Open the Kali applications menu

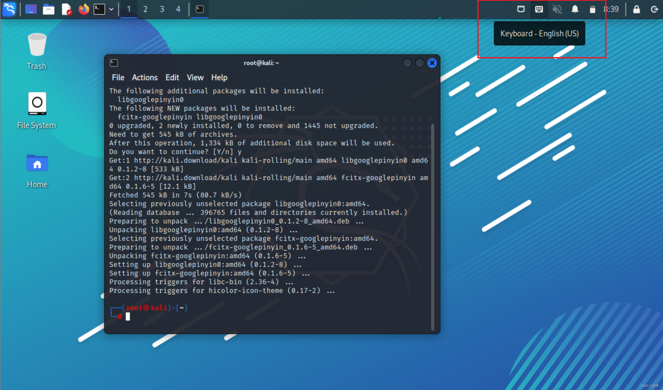click(x=9, y=9)
